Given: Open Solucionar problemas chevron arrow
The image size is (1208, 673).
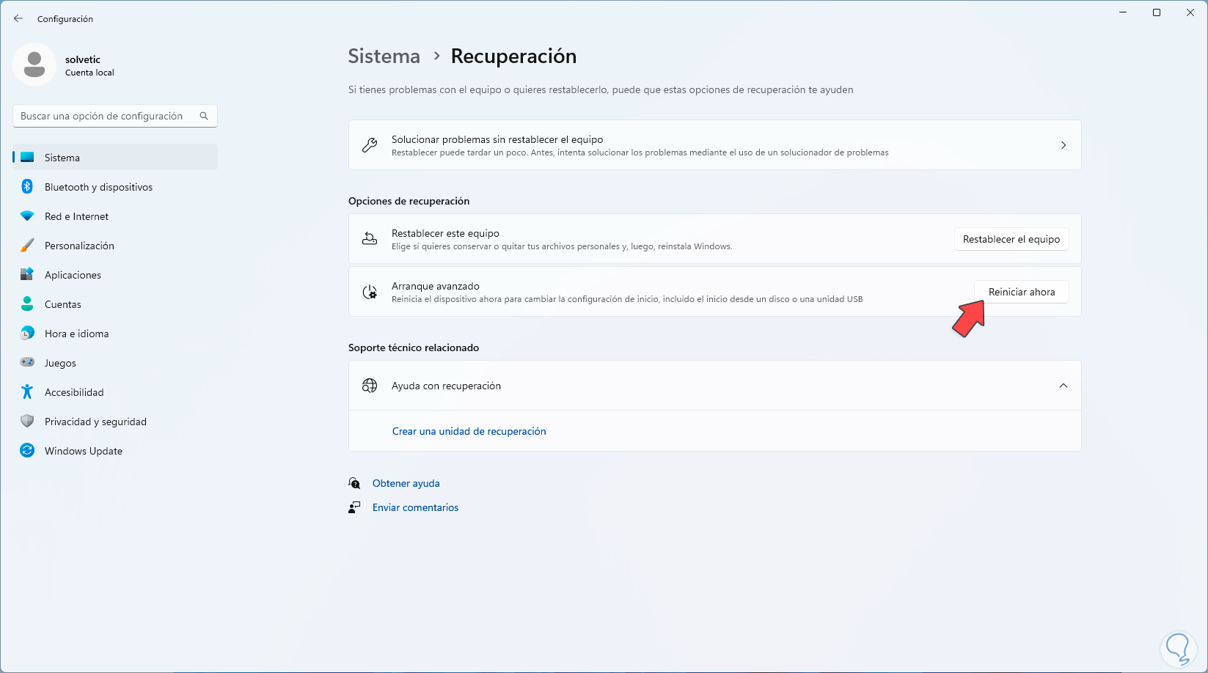Looking at the screenshot, I should pos(1064,145).
